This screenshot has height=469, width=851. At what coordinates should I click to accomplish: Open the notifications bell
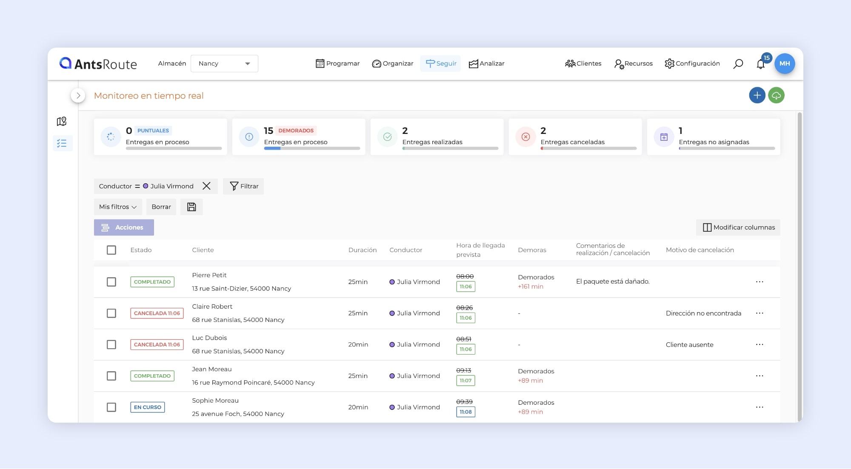(761, 64)
